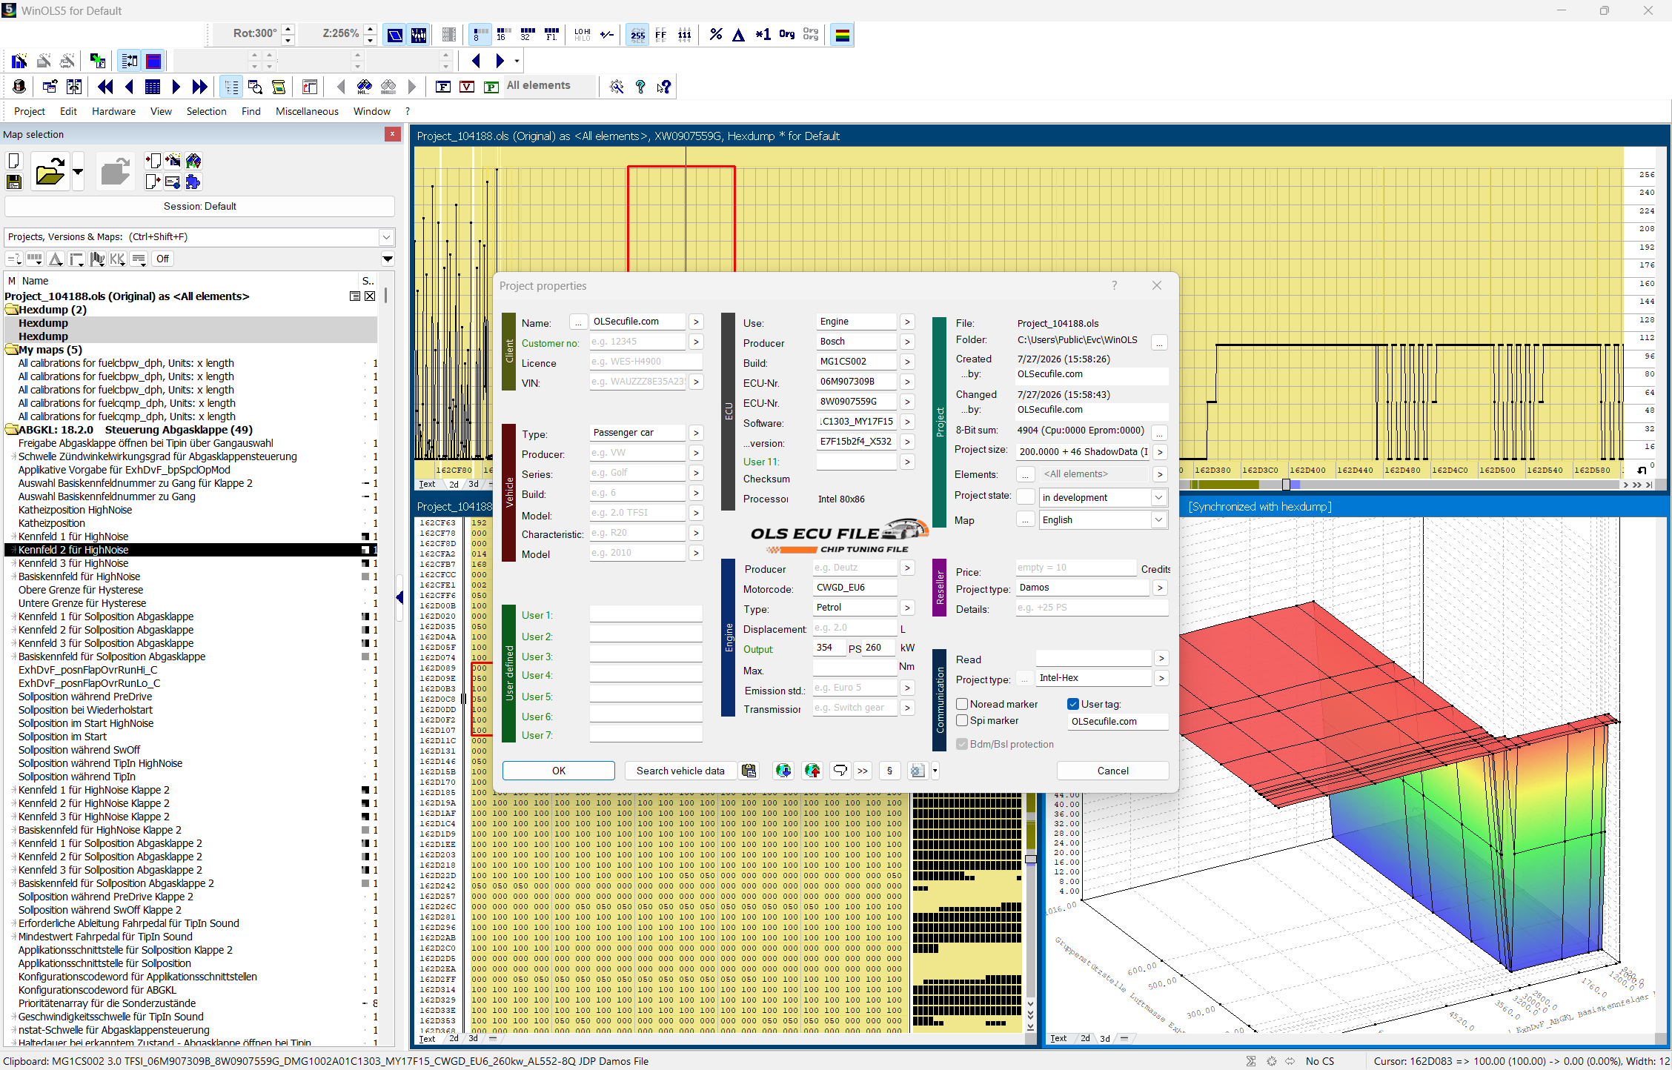This screenshot has width=1672, height=1070.
Task: Click the browse button next to Folder path
Action: click(x=1160, y=342)
